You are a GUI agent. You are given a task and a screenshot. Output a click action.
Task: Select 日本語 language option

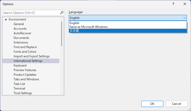[x=74, y=30]
